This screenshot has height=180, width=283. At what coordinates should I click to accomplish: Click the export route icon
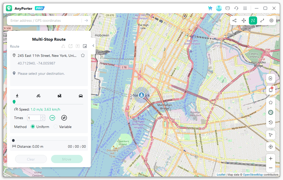pyautogui.click(x=70, y=46)
